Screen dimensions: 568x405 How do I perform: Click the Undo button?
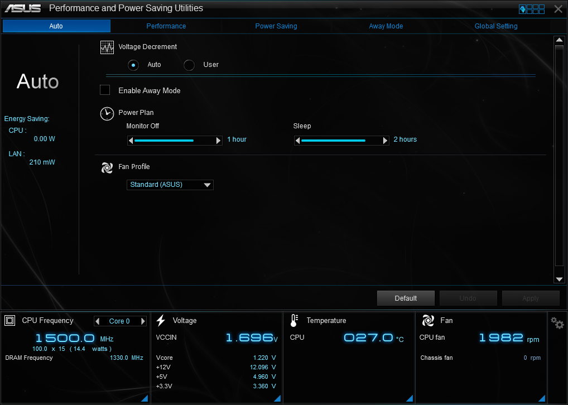pyautogui.click(x=468, y=298)
